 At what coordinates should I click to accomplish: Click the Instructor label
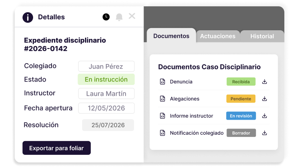pyautogui.click(x=40, y=93)
